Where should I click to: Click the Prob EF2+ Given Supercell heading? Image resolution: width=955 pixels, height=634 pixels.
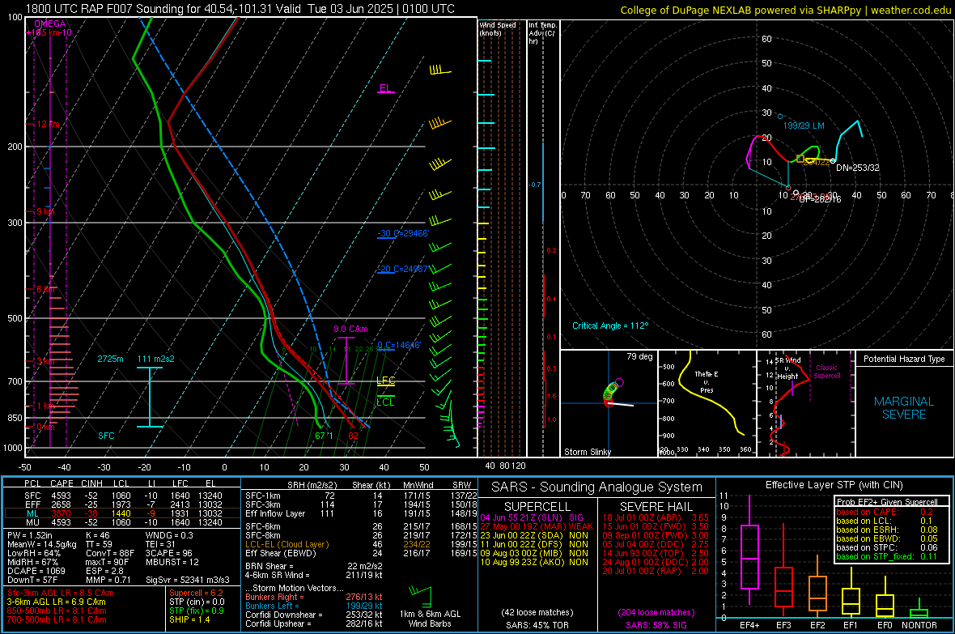pos(887,502)
